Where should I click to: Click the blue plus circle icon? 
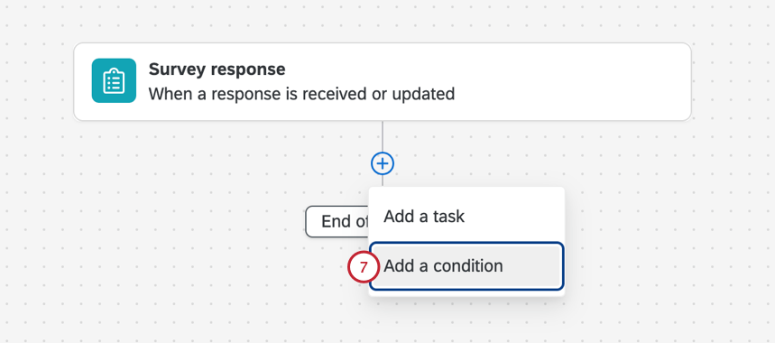click(383, 163)
